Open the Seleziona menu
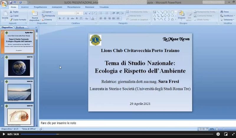236x138 pixels. [x=227, y=20]
